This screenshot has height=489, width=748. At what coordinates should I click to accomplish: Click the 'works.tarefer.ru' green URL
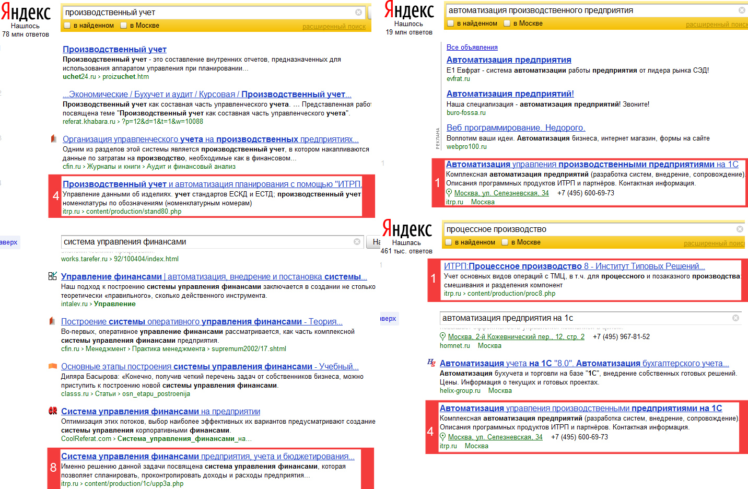(x=84, y=259)
